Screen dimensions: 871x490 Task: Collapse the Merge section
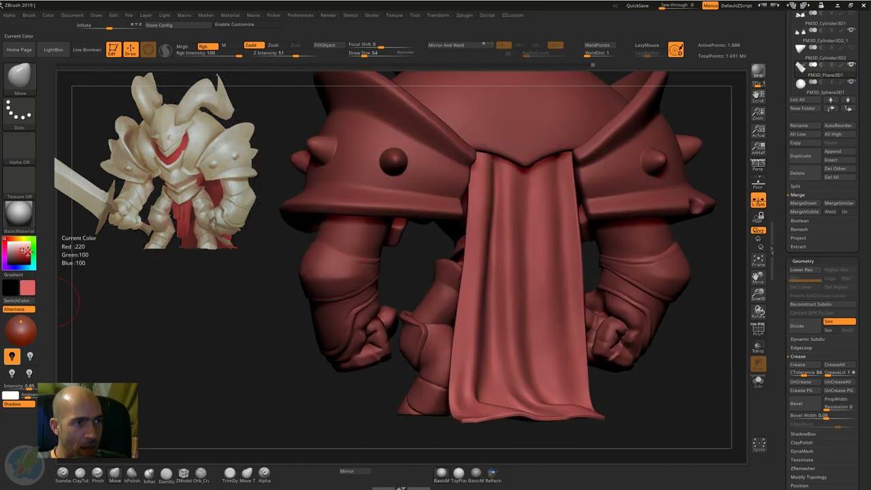797,195
